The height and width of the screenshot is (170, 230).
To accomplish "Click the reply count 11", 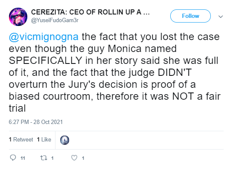I will (x=23, y=158).
